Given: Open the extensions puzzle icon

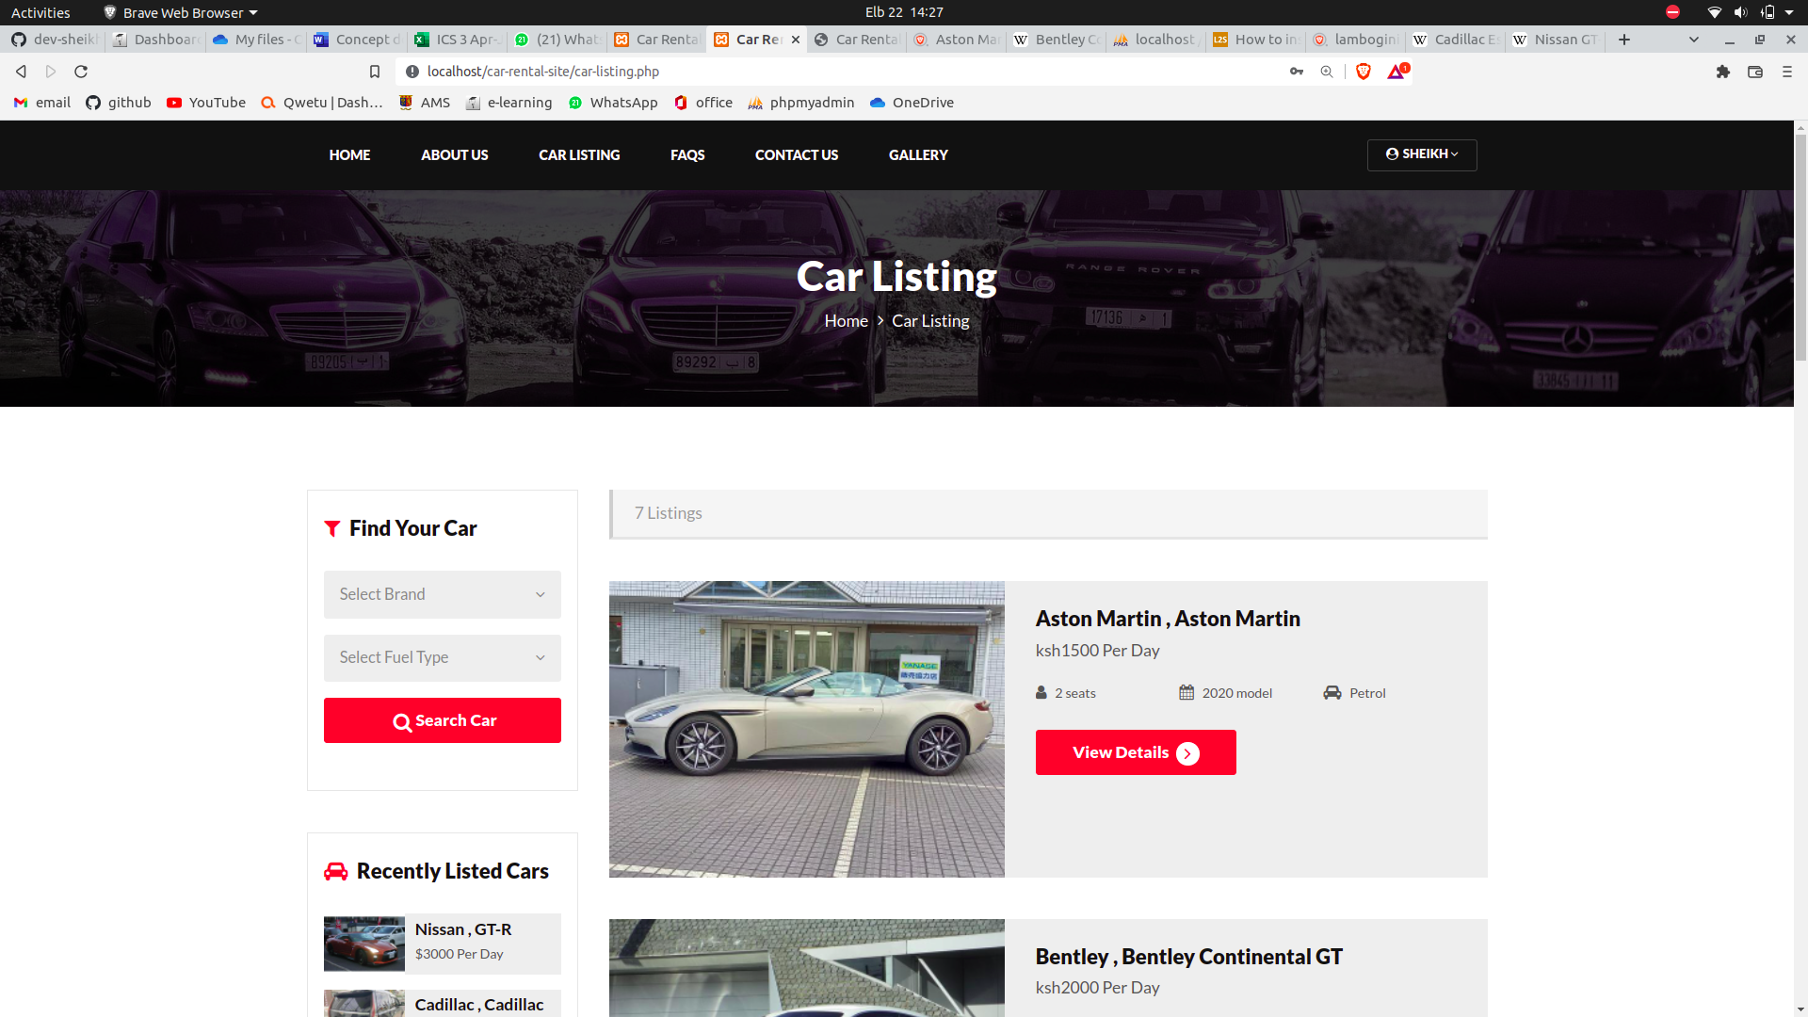Looking at the screenshot, I should click(x=1722, y=72).
